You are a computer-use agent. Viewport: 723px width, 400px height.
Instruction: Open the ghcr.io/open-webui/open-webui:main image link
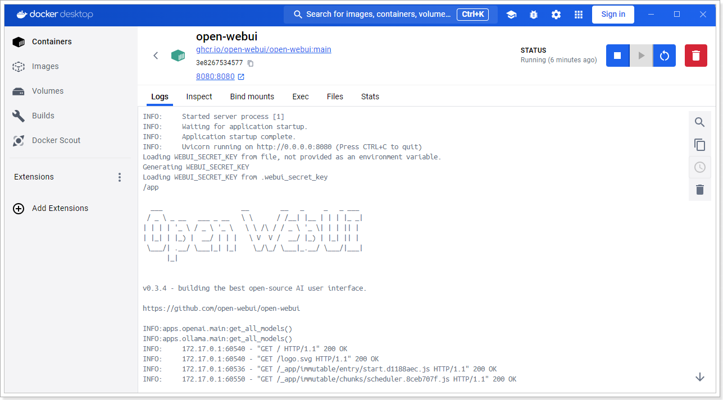pyautogui.click(x=263, y=49)
